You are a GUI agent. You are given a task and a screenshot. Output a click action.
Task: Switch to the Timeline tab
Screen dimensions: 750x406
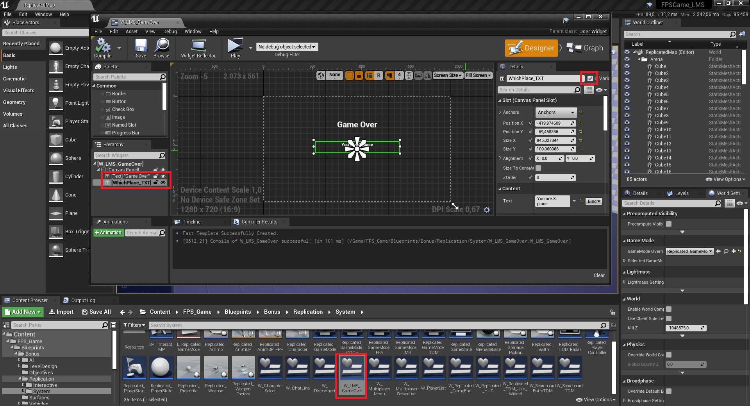191,222
